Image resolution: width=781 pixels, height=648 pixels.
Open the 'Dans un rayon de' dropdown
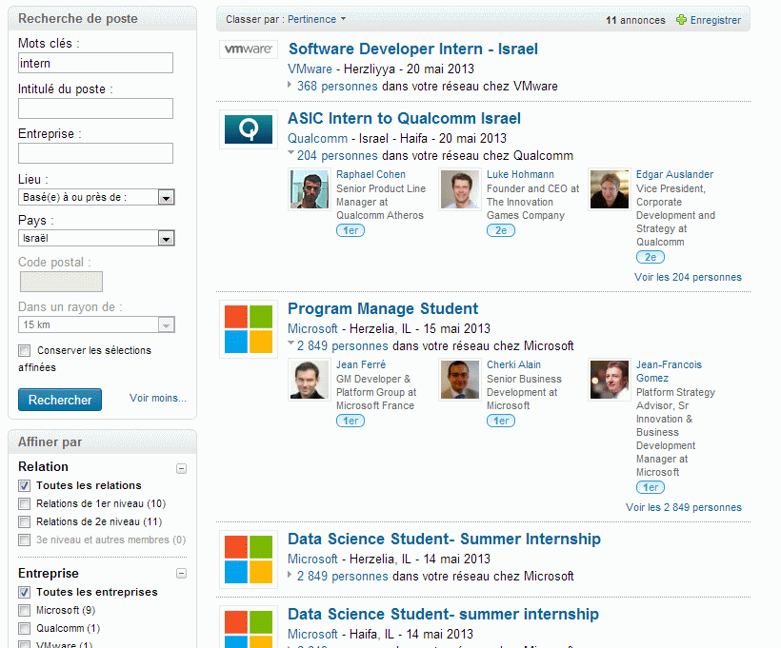(x=96, y=325)
